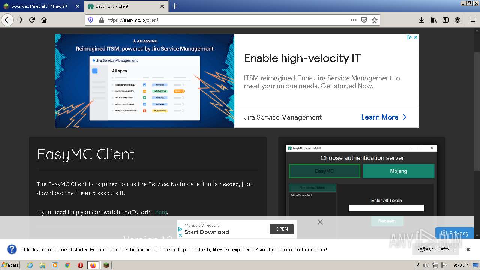Switch to Firefox taskbar button
The width and height of the screenshot is (480, 270).
click(x=93, y=265)
